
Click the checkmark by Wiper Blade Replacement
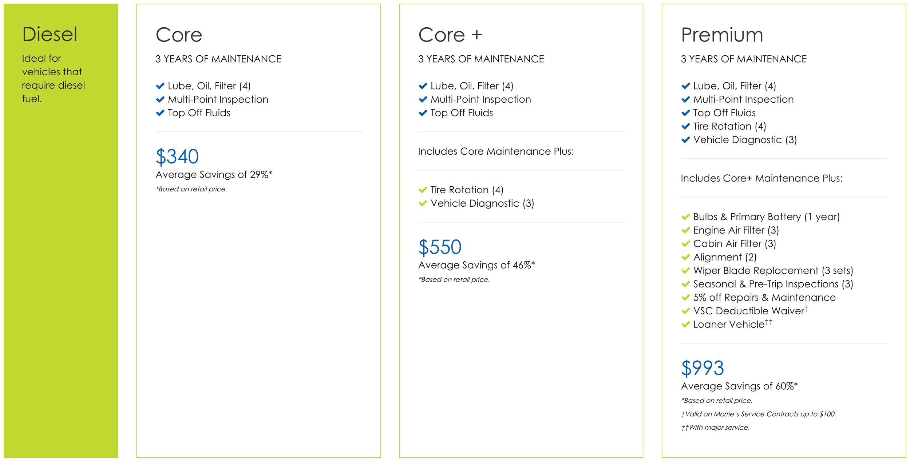pos(685,271)
